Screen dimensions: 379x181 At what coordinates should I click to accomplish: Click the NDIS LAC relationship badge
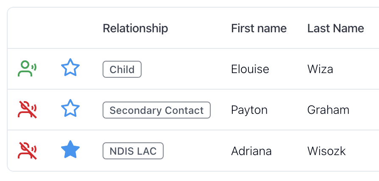(x=133, y=151)
